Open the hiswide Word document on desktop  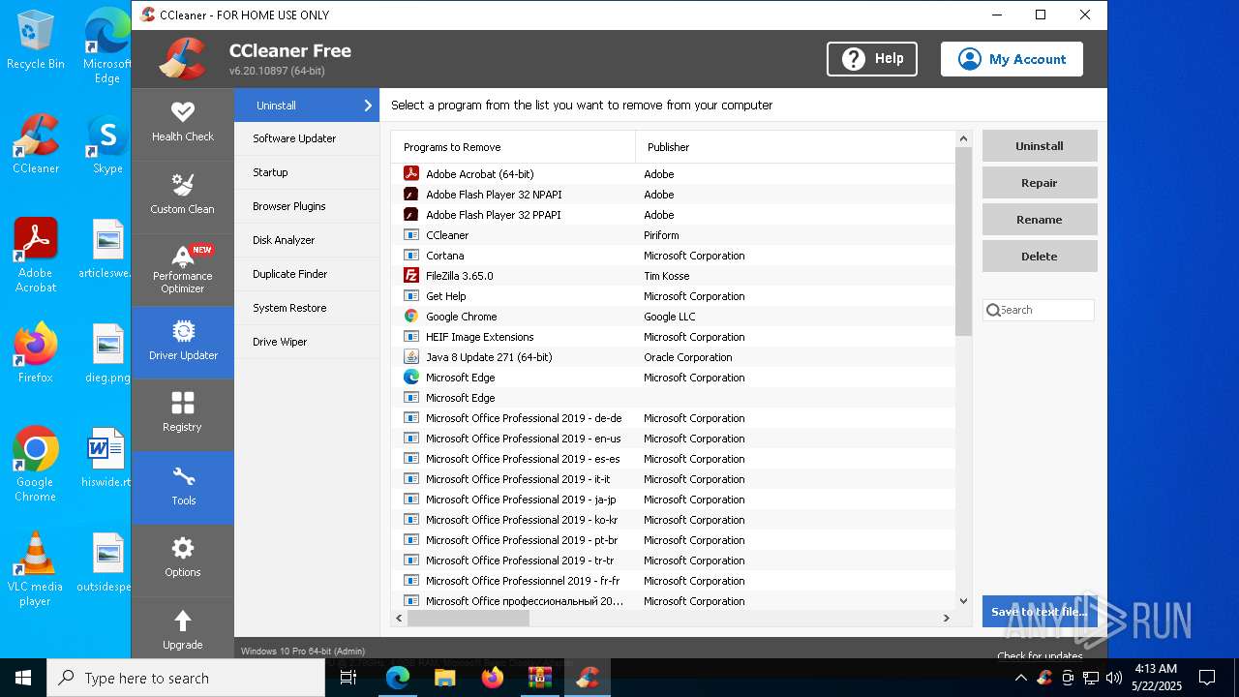point(106,458)
